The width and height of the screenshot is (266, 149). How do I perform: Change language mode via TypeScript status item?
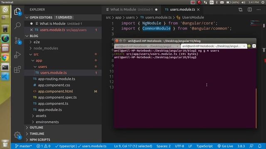click(204, 146)
